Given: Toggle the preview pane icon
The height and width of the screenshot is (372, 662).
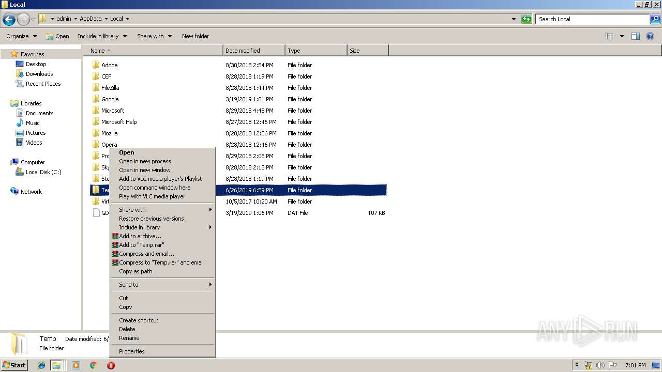Looking at the screenshot, I should point(636,36).
